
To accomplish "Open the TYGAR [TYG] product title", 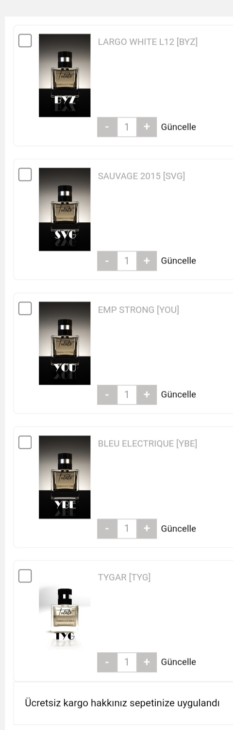I will [x=124, y=577].
